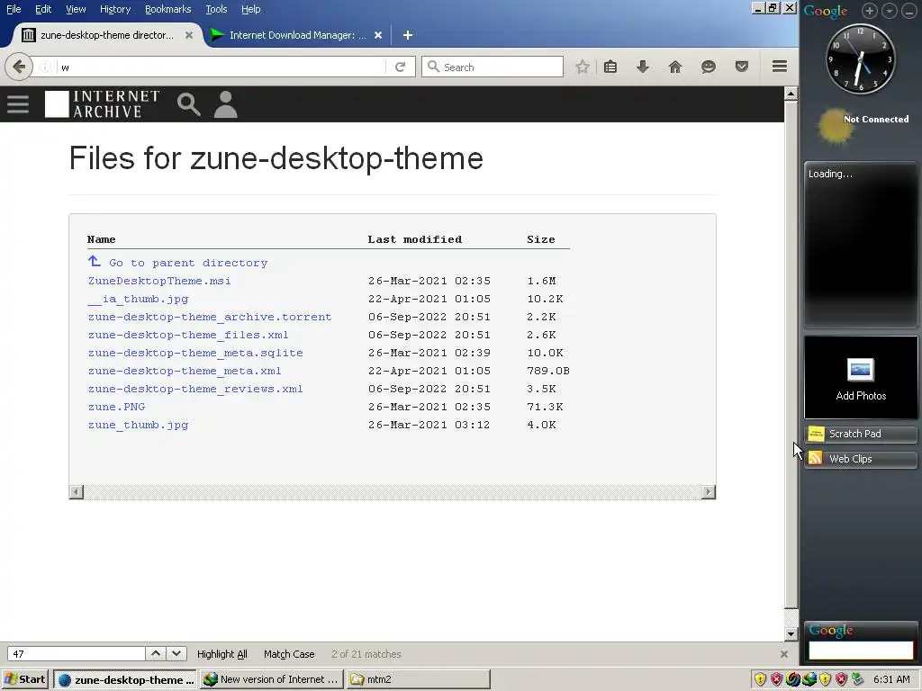
Task: Click the Add Photos gadget
Action: 861,377
